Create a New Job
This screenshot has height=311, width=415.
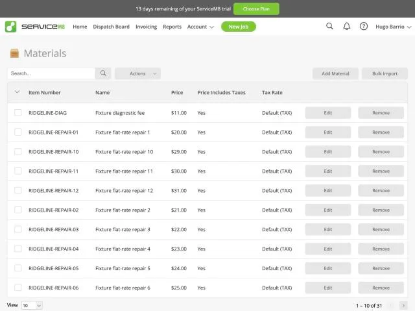239,27
